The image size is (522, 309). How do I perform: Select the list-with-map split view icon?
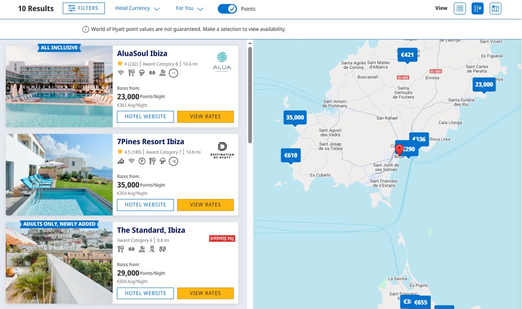click(478, 9)
